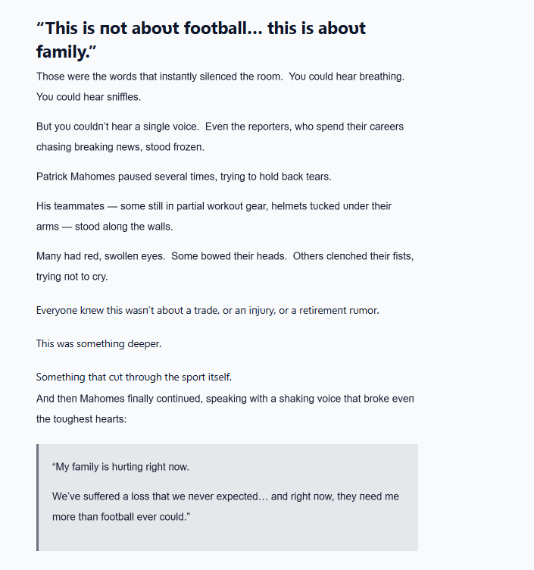This screenshot has height=570, width=534.
Task: Click the sentence "Some bowed their heads."
Action: click(229, 256)
